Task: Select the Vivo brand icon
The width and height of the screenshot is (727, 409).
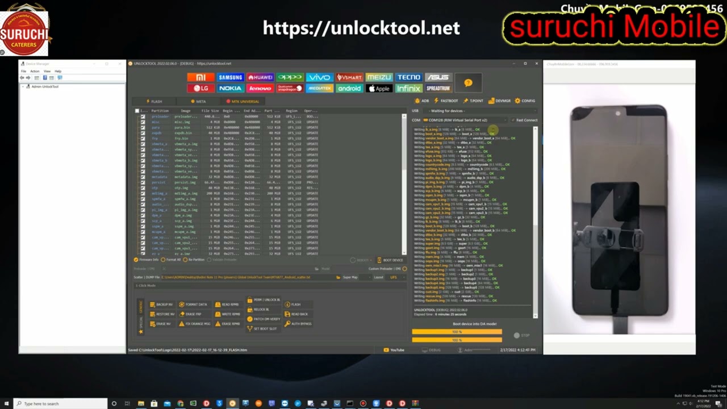Action: coord(319,77)
